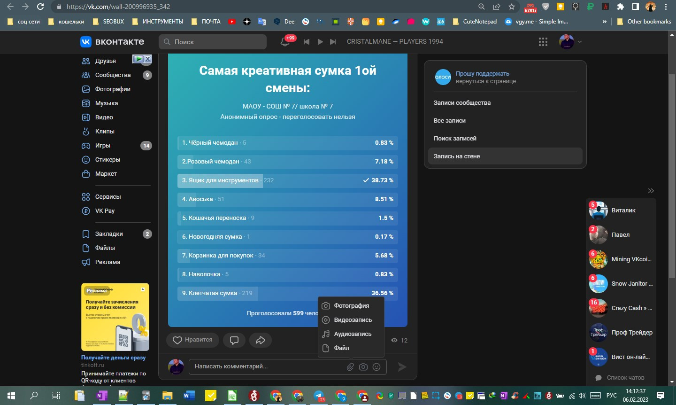Viewport: 676px width, 405px height.
Task: Select poll option Авоська
Action: [x=288, y=199]
